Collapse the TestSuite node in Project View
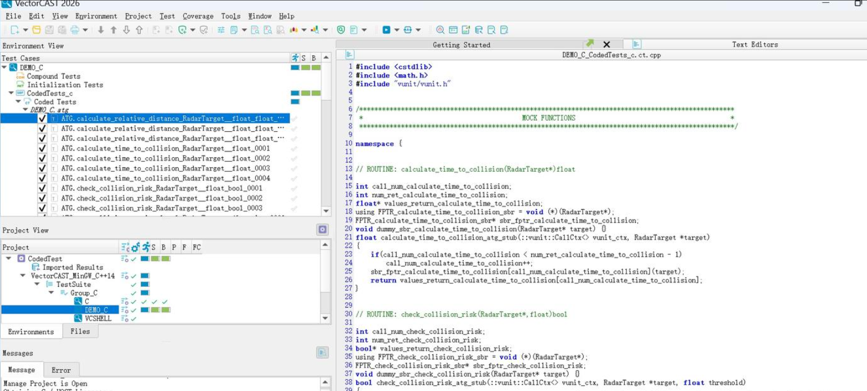The height and width of the screenshot is (391, 867). (37, 285)
